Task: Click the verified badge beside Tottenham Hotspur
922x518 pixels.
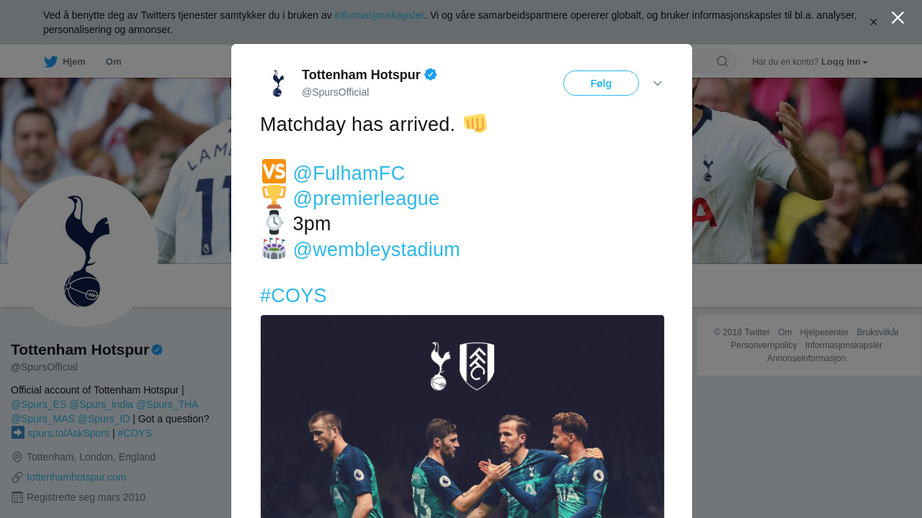Action: point(431,74)
